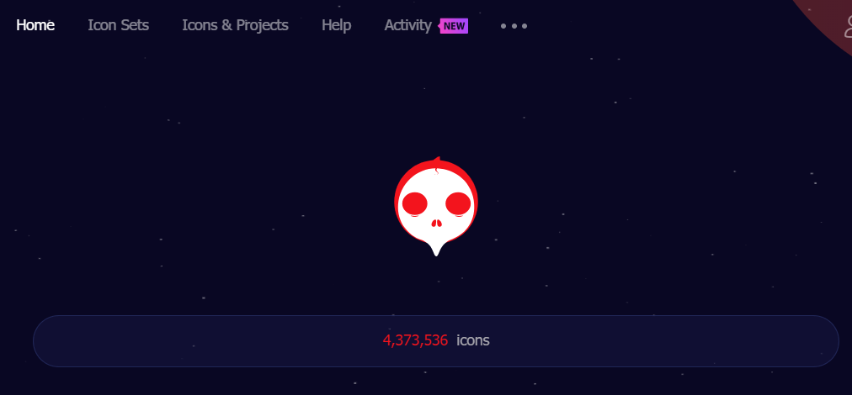This screenshot has width=852, height=395.
Task: Open the Activity page
Action: tap(408, 25)
